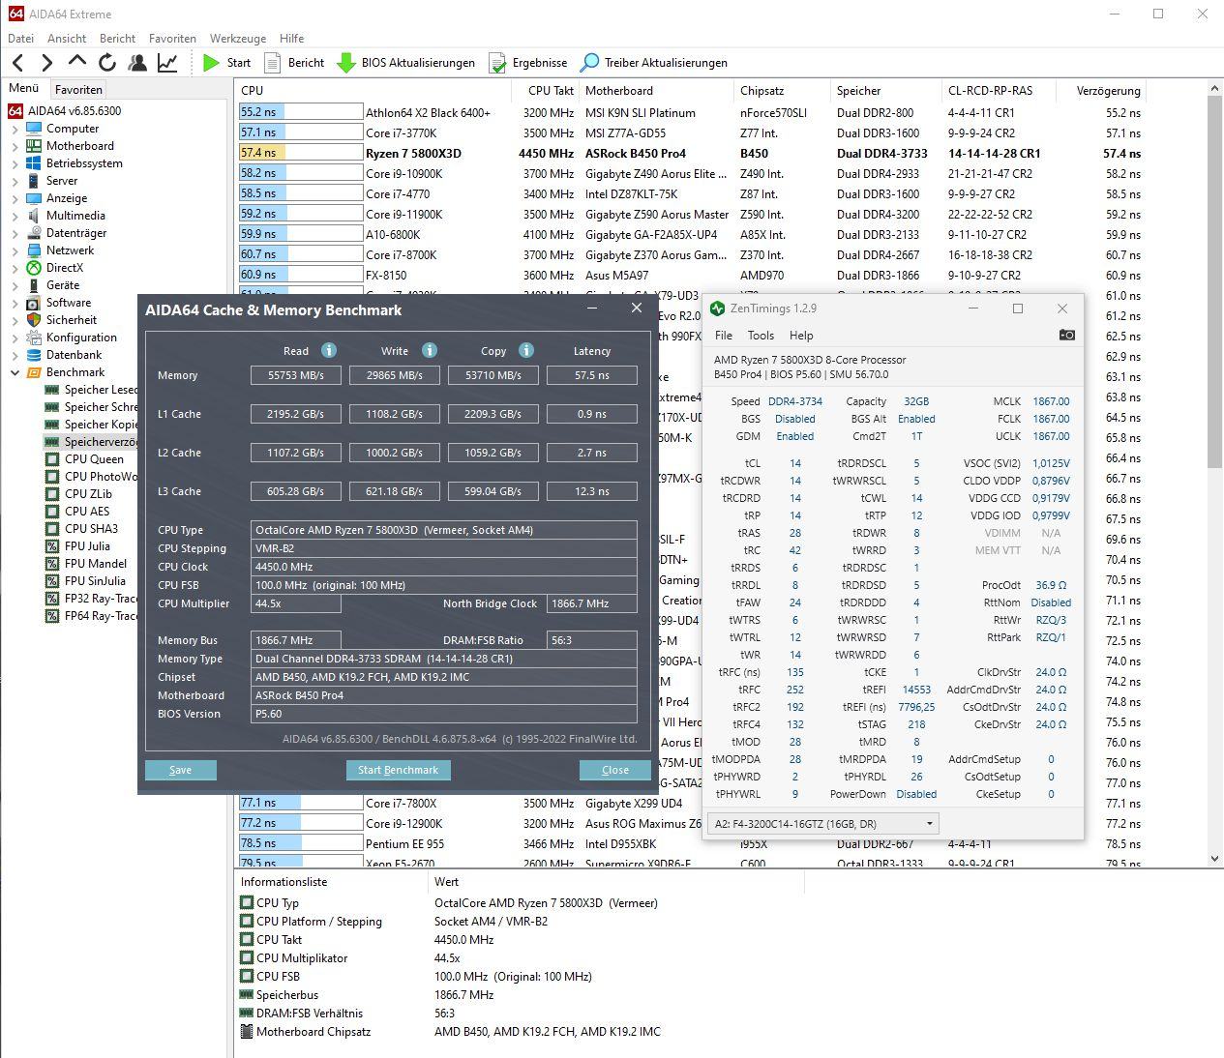The height and width of the screenshot is (1058, 1224).
Task: Open ZenTimings Tools menu
Action: tap(761, 336)
